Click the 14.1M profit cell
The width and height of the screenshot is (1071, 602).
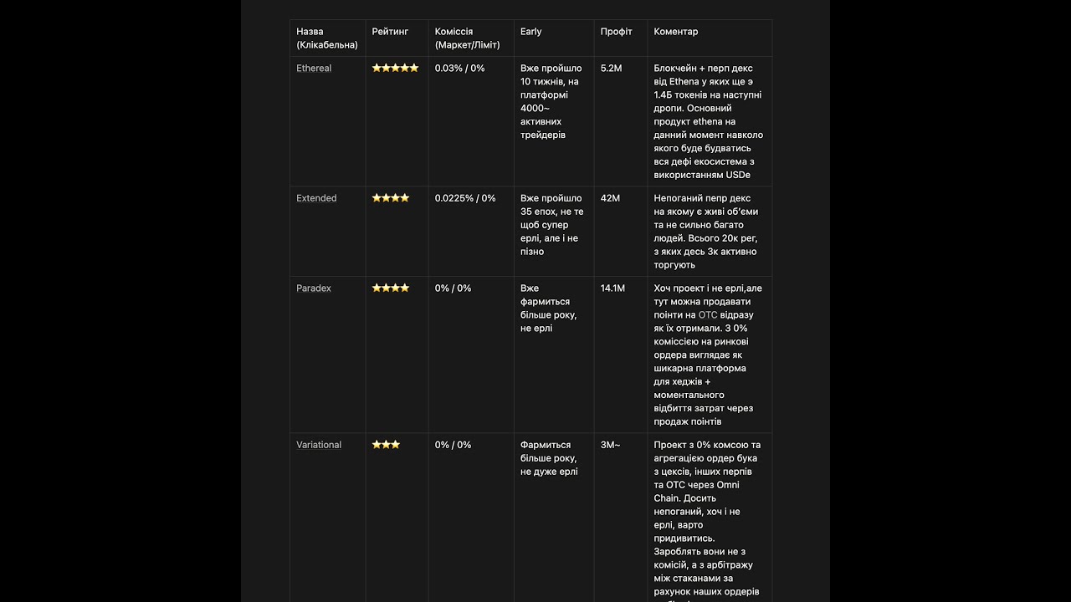coord(613,288)
